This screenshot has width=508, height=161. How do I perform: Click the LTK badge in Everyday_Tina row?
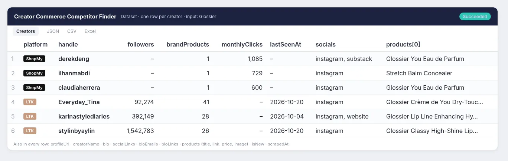pyautogui.click(x=30, y=102)
